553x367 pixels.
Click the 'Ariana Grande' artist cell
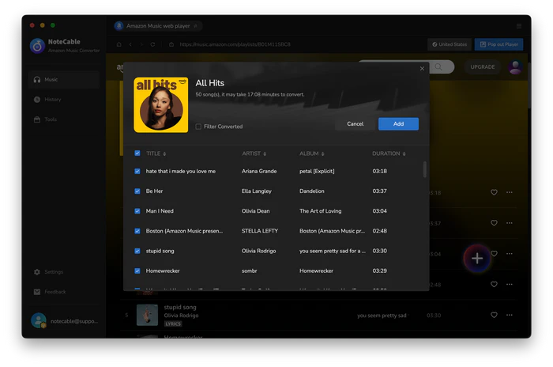click(259, 171)
